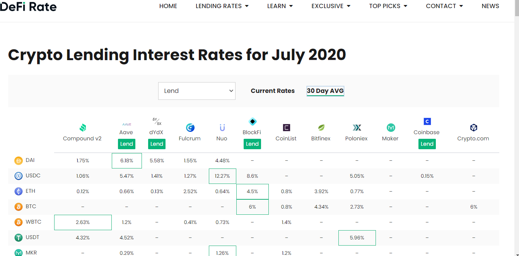Click the Crypto.com logo icon
Viewport: 519px width, 256px height.
click(x=473, y=128)
